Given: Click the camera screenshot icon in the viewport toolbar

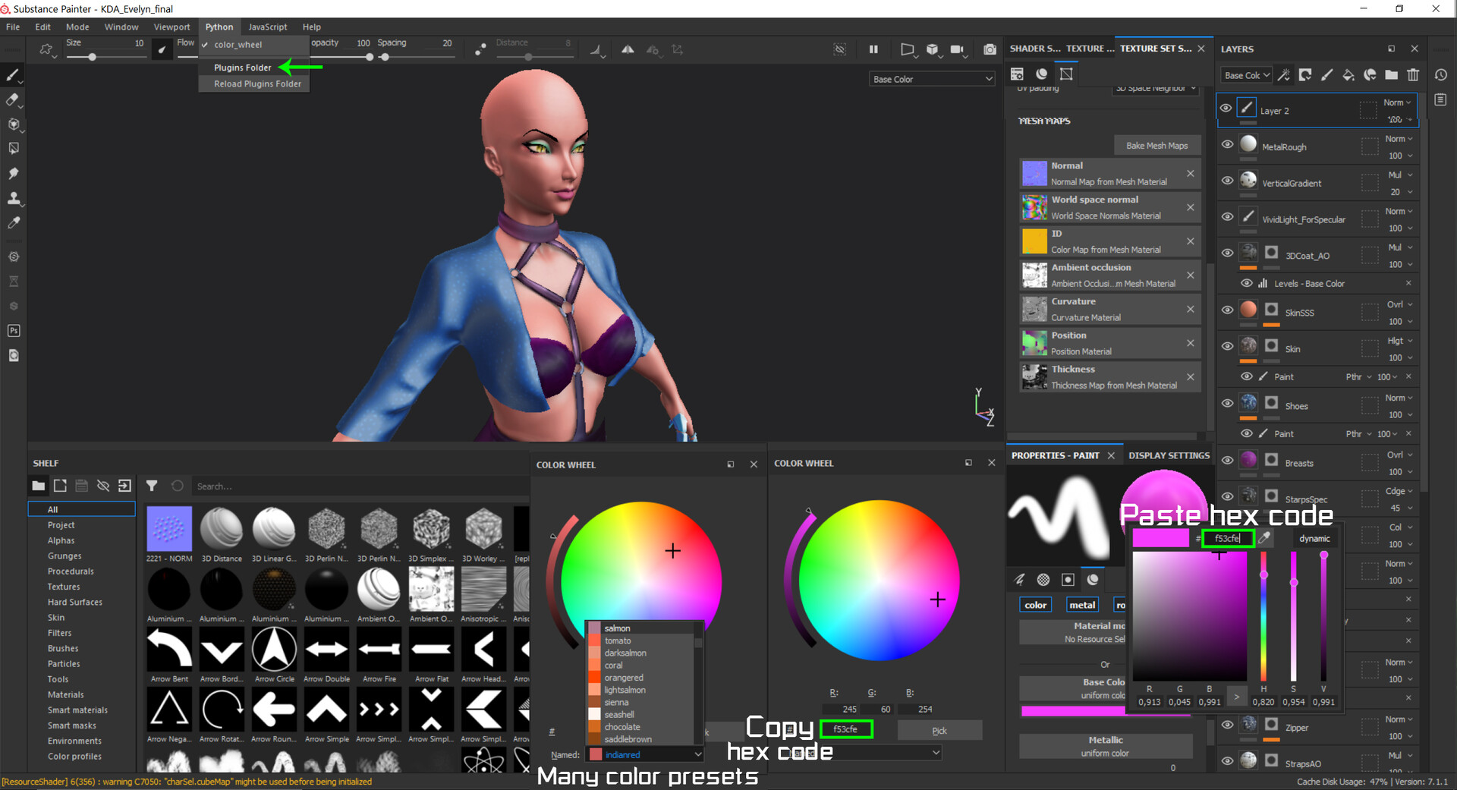Looking at the screenshot, I should point(990,49).
